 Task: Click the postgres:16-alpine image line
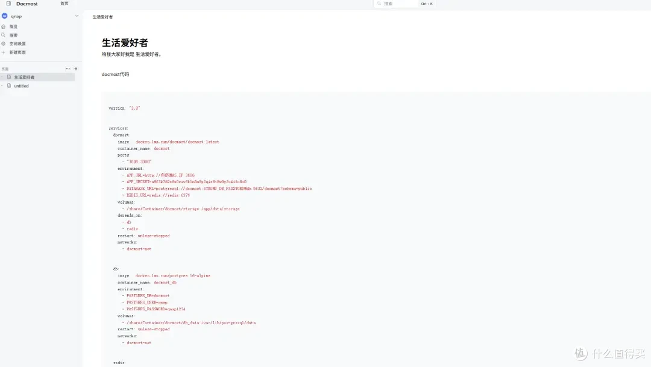coord(163,275)
